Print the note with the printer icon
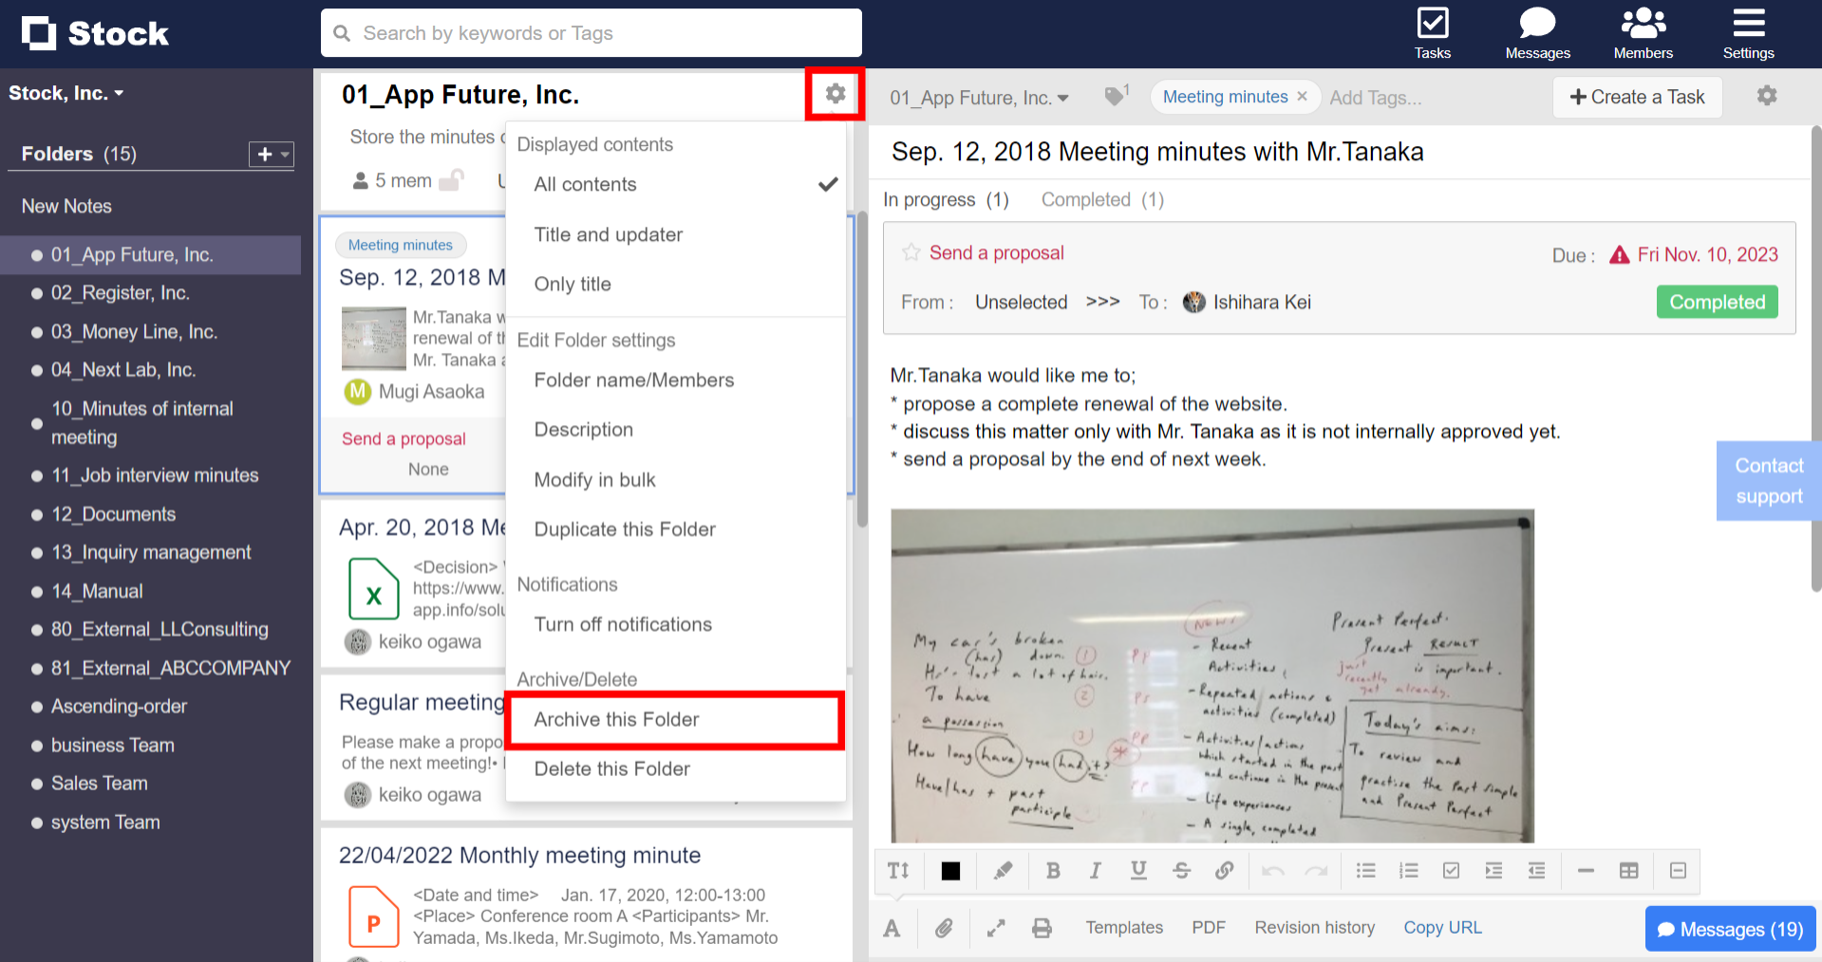 [1042, 928]
